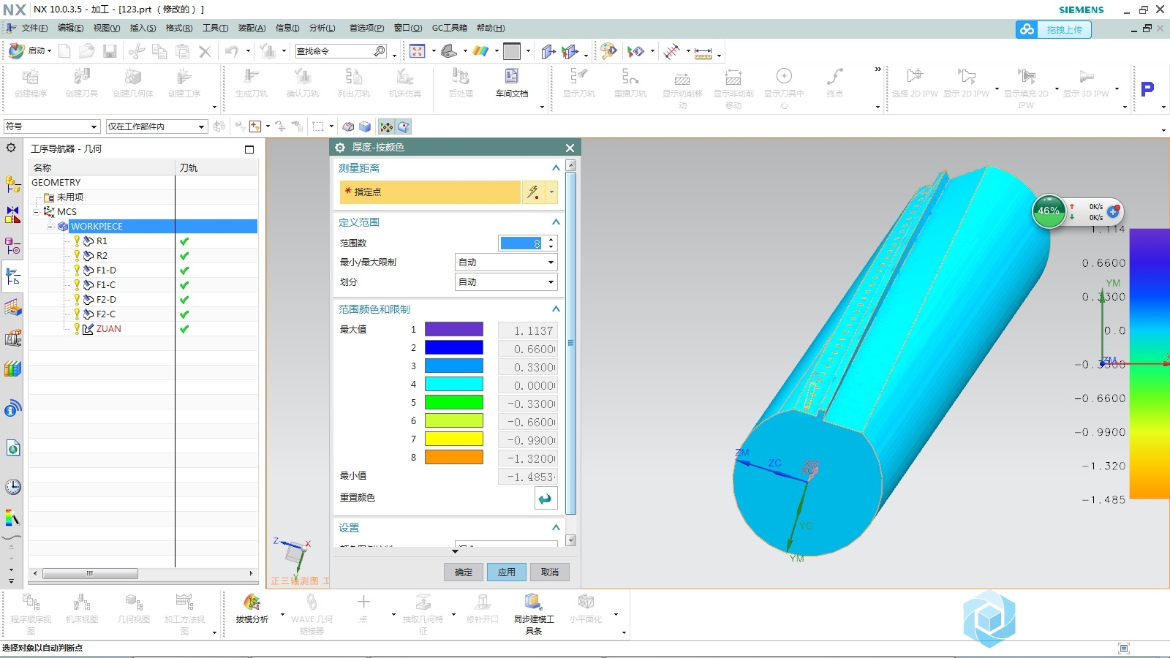Click the Constraint Navigator sidebar icon
The height and width of the screenshot is (658, 1170).
pos(12,215)
